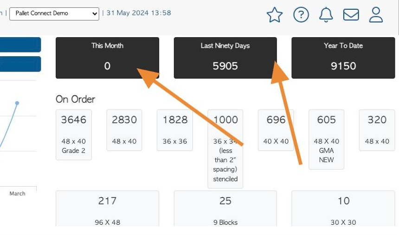Open the 320 48 x 40 order tile

point(377,130)
